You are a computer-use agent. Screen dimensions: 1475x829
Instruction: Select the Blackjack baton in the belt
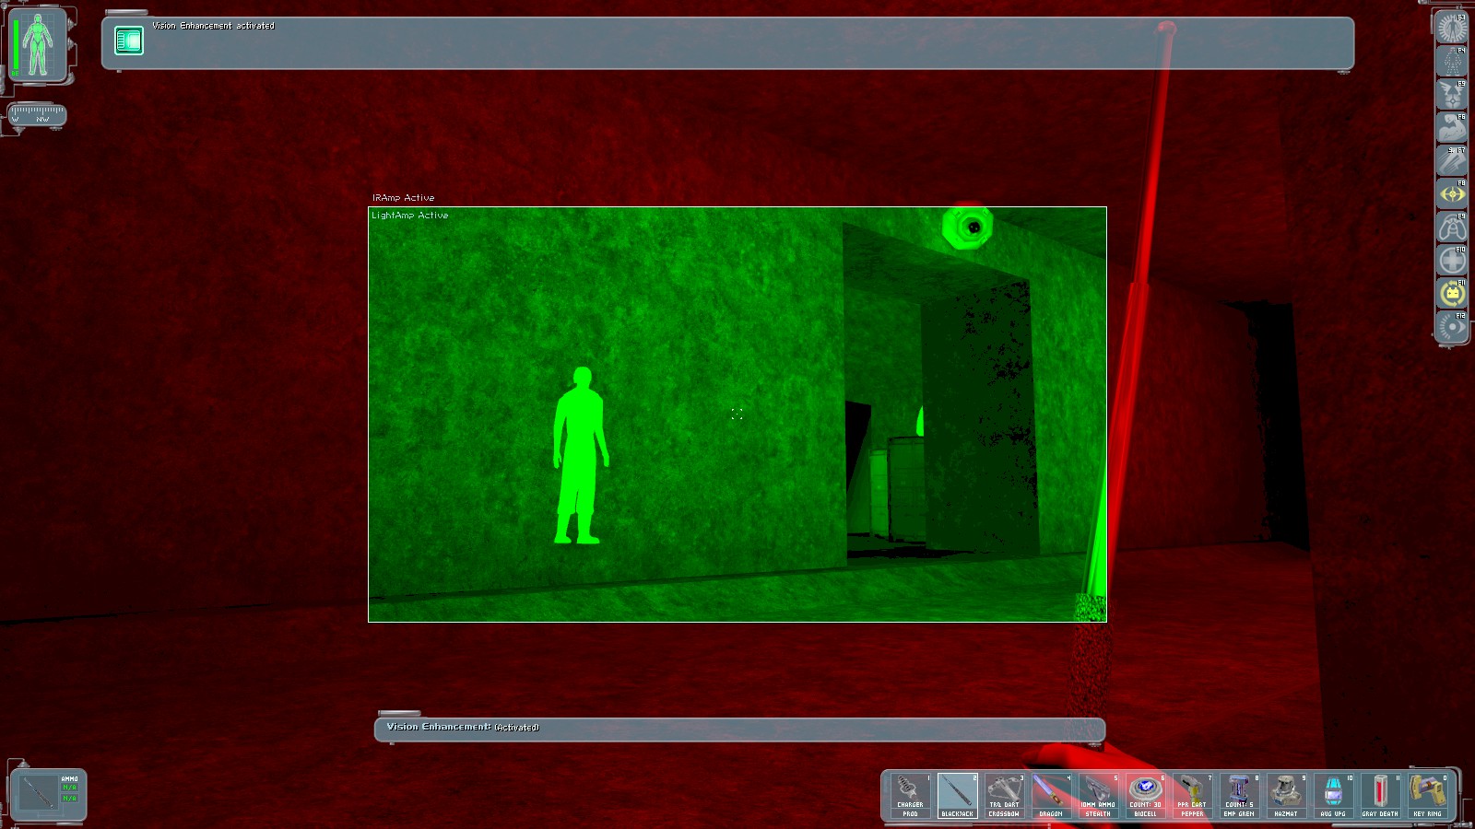957,796
